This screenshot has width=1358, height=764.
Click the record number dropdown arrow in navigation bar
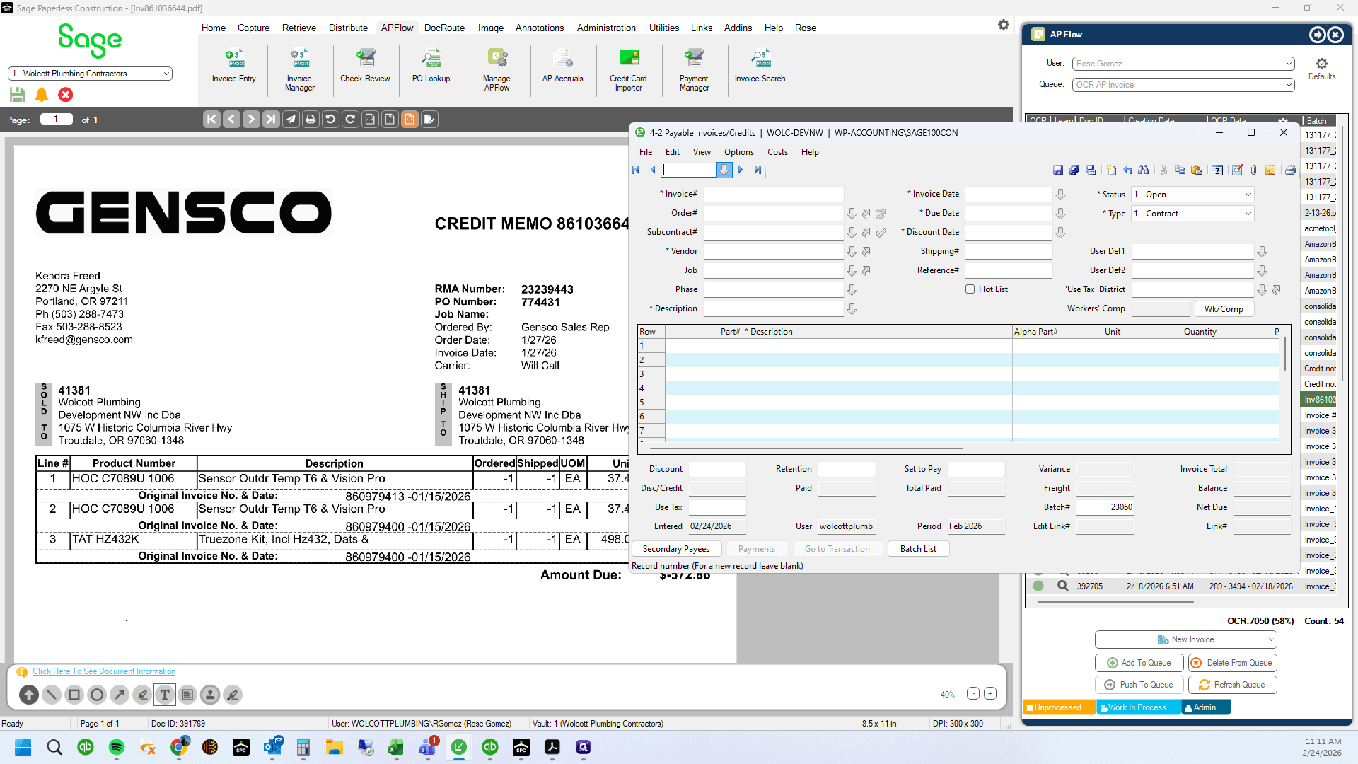[x=724, y=170]
